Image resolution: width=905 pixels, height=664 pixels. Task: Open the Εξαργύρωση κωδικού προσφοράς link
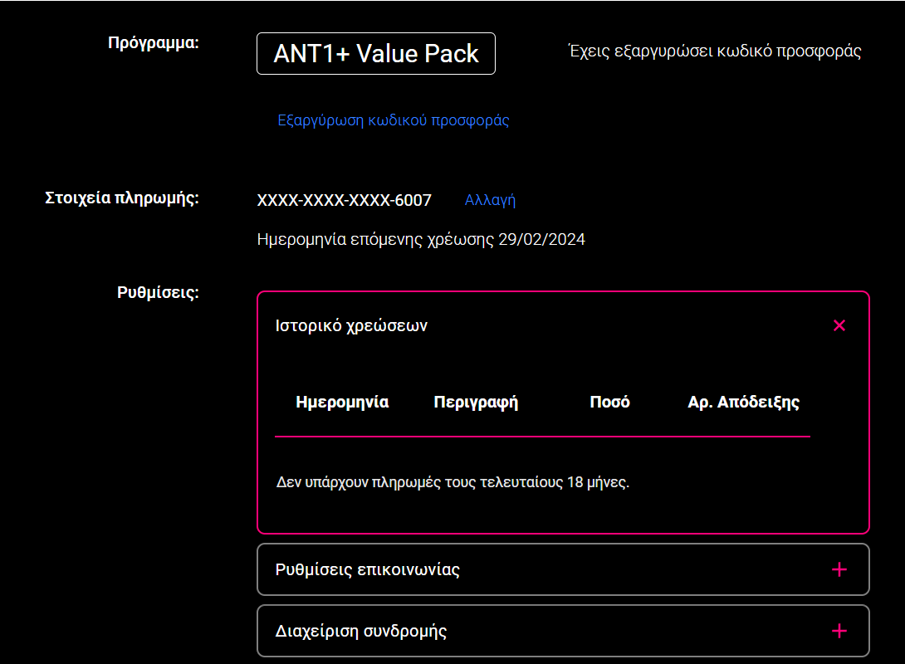pyautogui.click(x=393, y=120)
